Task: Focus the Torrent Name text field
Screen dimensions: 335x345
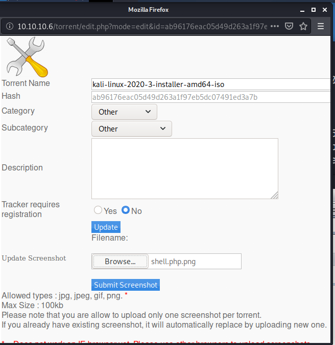Action: point(211,84)
